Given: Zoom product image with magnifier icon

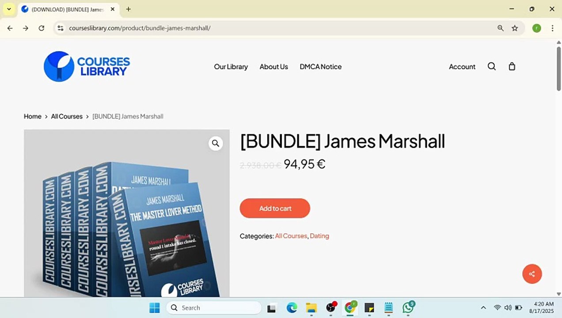Looking at the screenshot, I should click(x=216, y=143).
